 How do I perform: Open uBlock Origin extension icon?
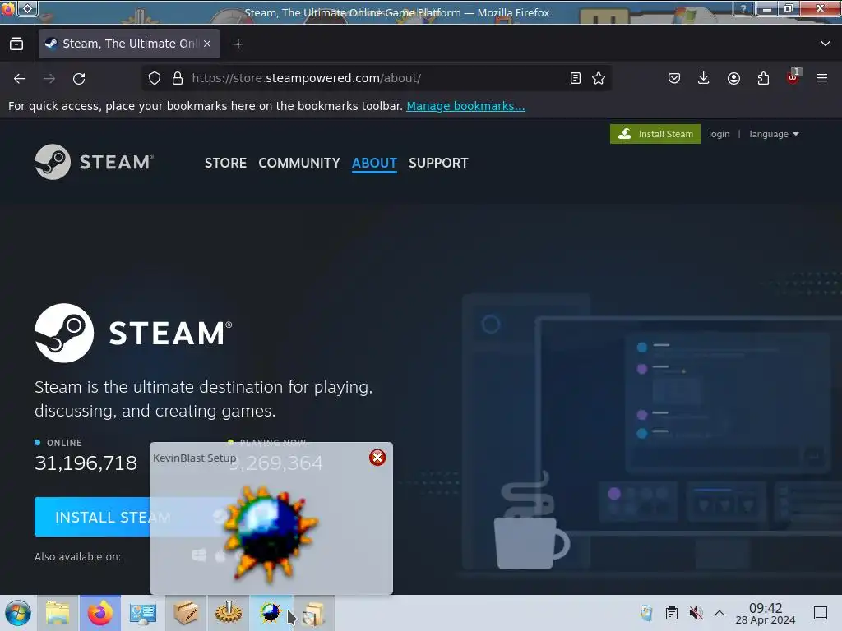[793, 77]
